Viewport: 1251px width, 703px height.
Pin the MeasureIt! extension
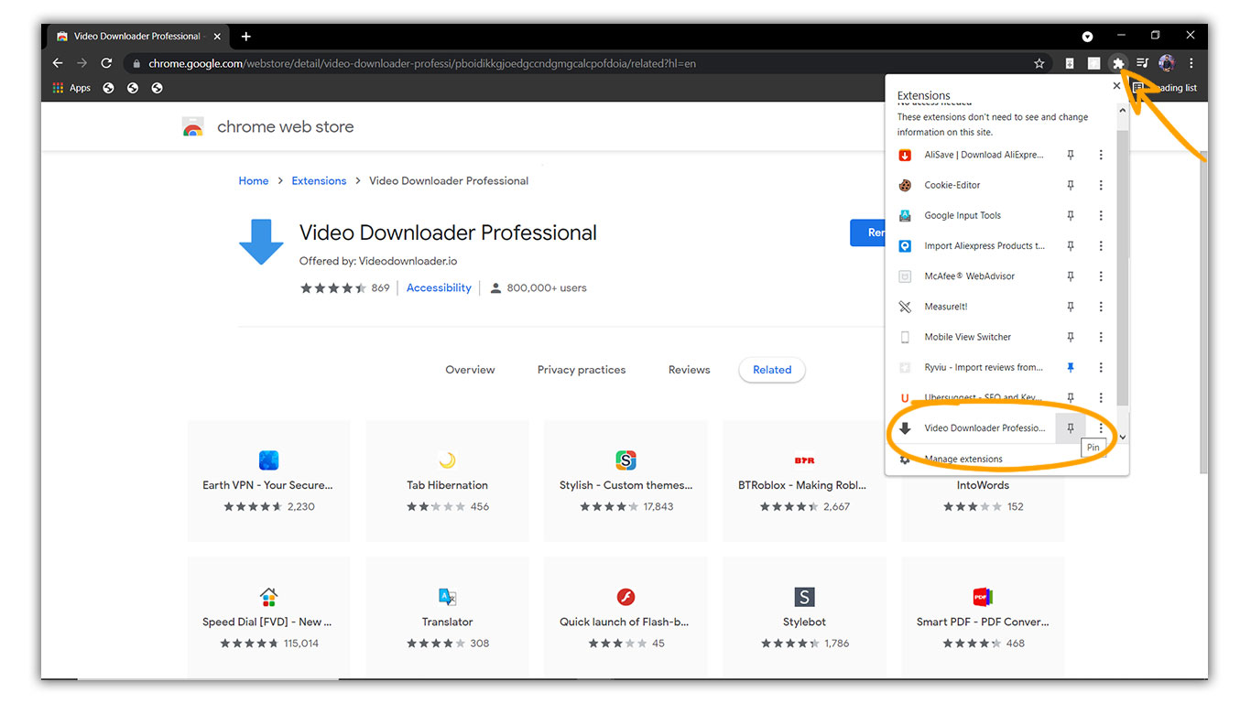(x=1070, y=307)
